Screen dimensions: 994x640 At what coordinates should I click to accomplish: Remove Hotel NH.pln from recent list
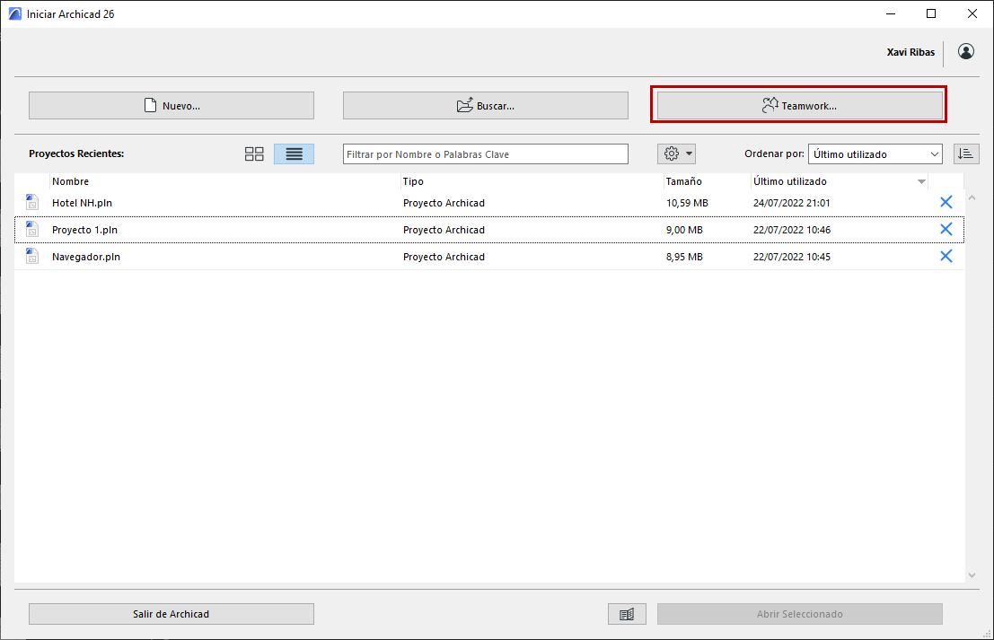(x=946, y=202)
